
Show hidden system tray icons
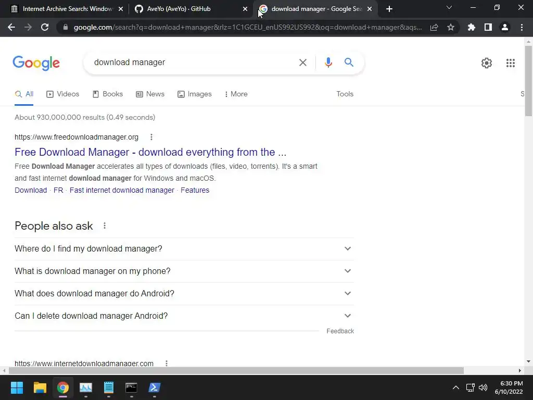pyautogui.click(x=456, y=387)
